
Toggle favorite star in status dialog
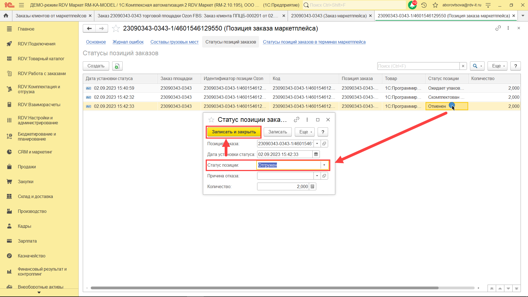pyautogui.click(x=211, y=120)
